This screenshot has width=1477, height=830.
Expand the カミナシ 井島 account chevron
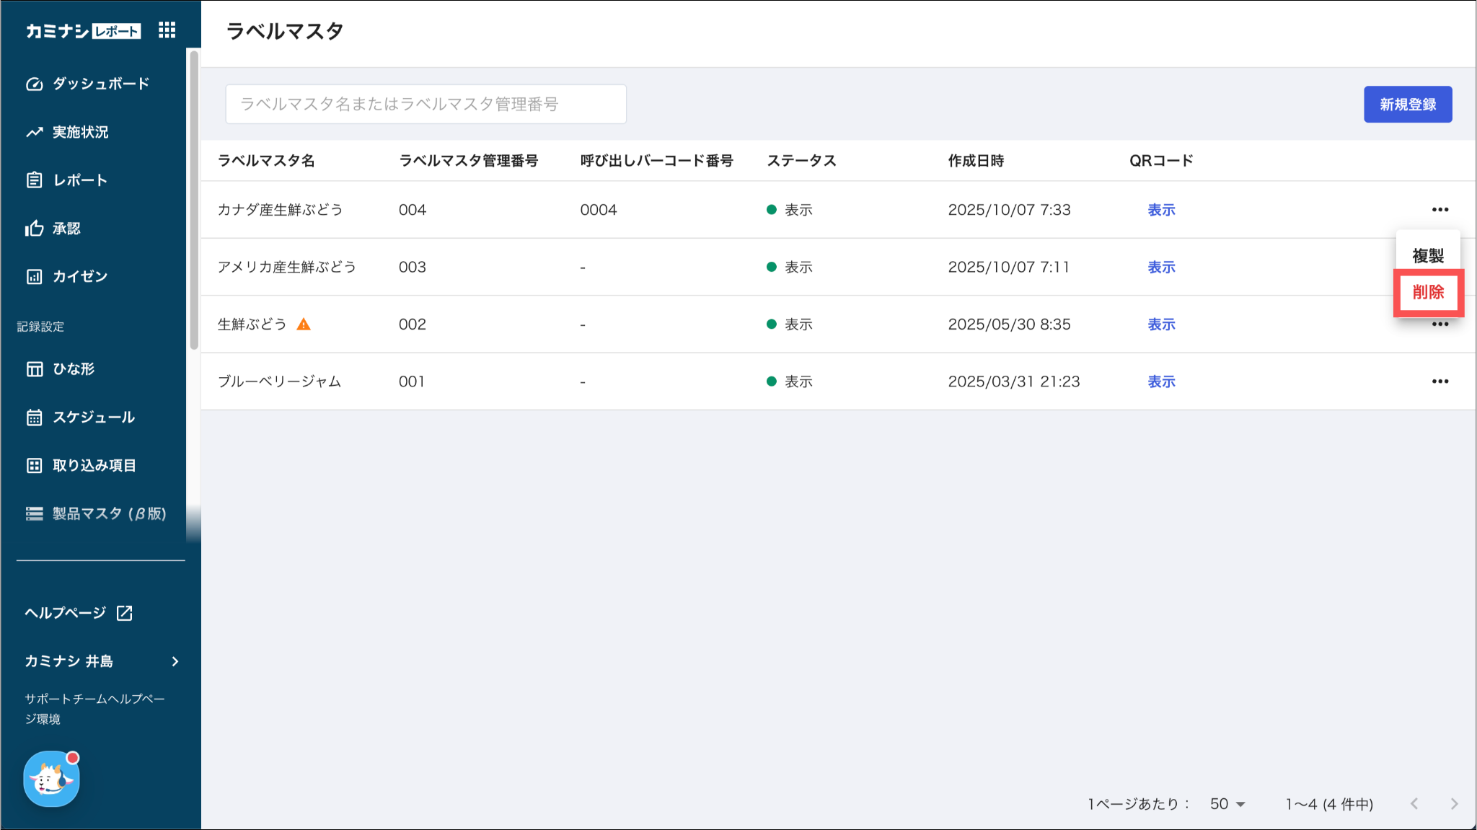pyautogui.click(x=175, y=661)
